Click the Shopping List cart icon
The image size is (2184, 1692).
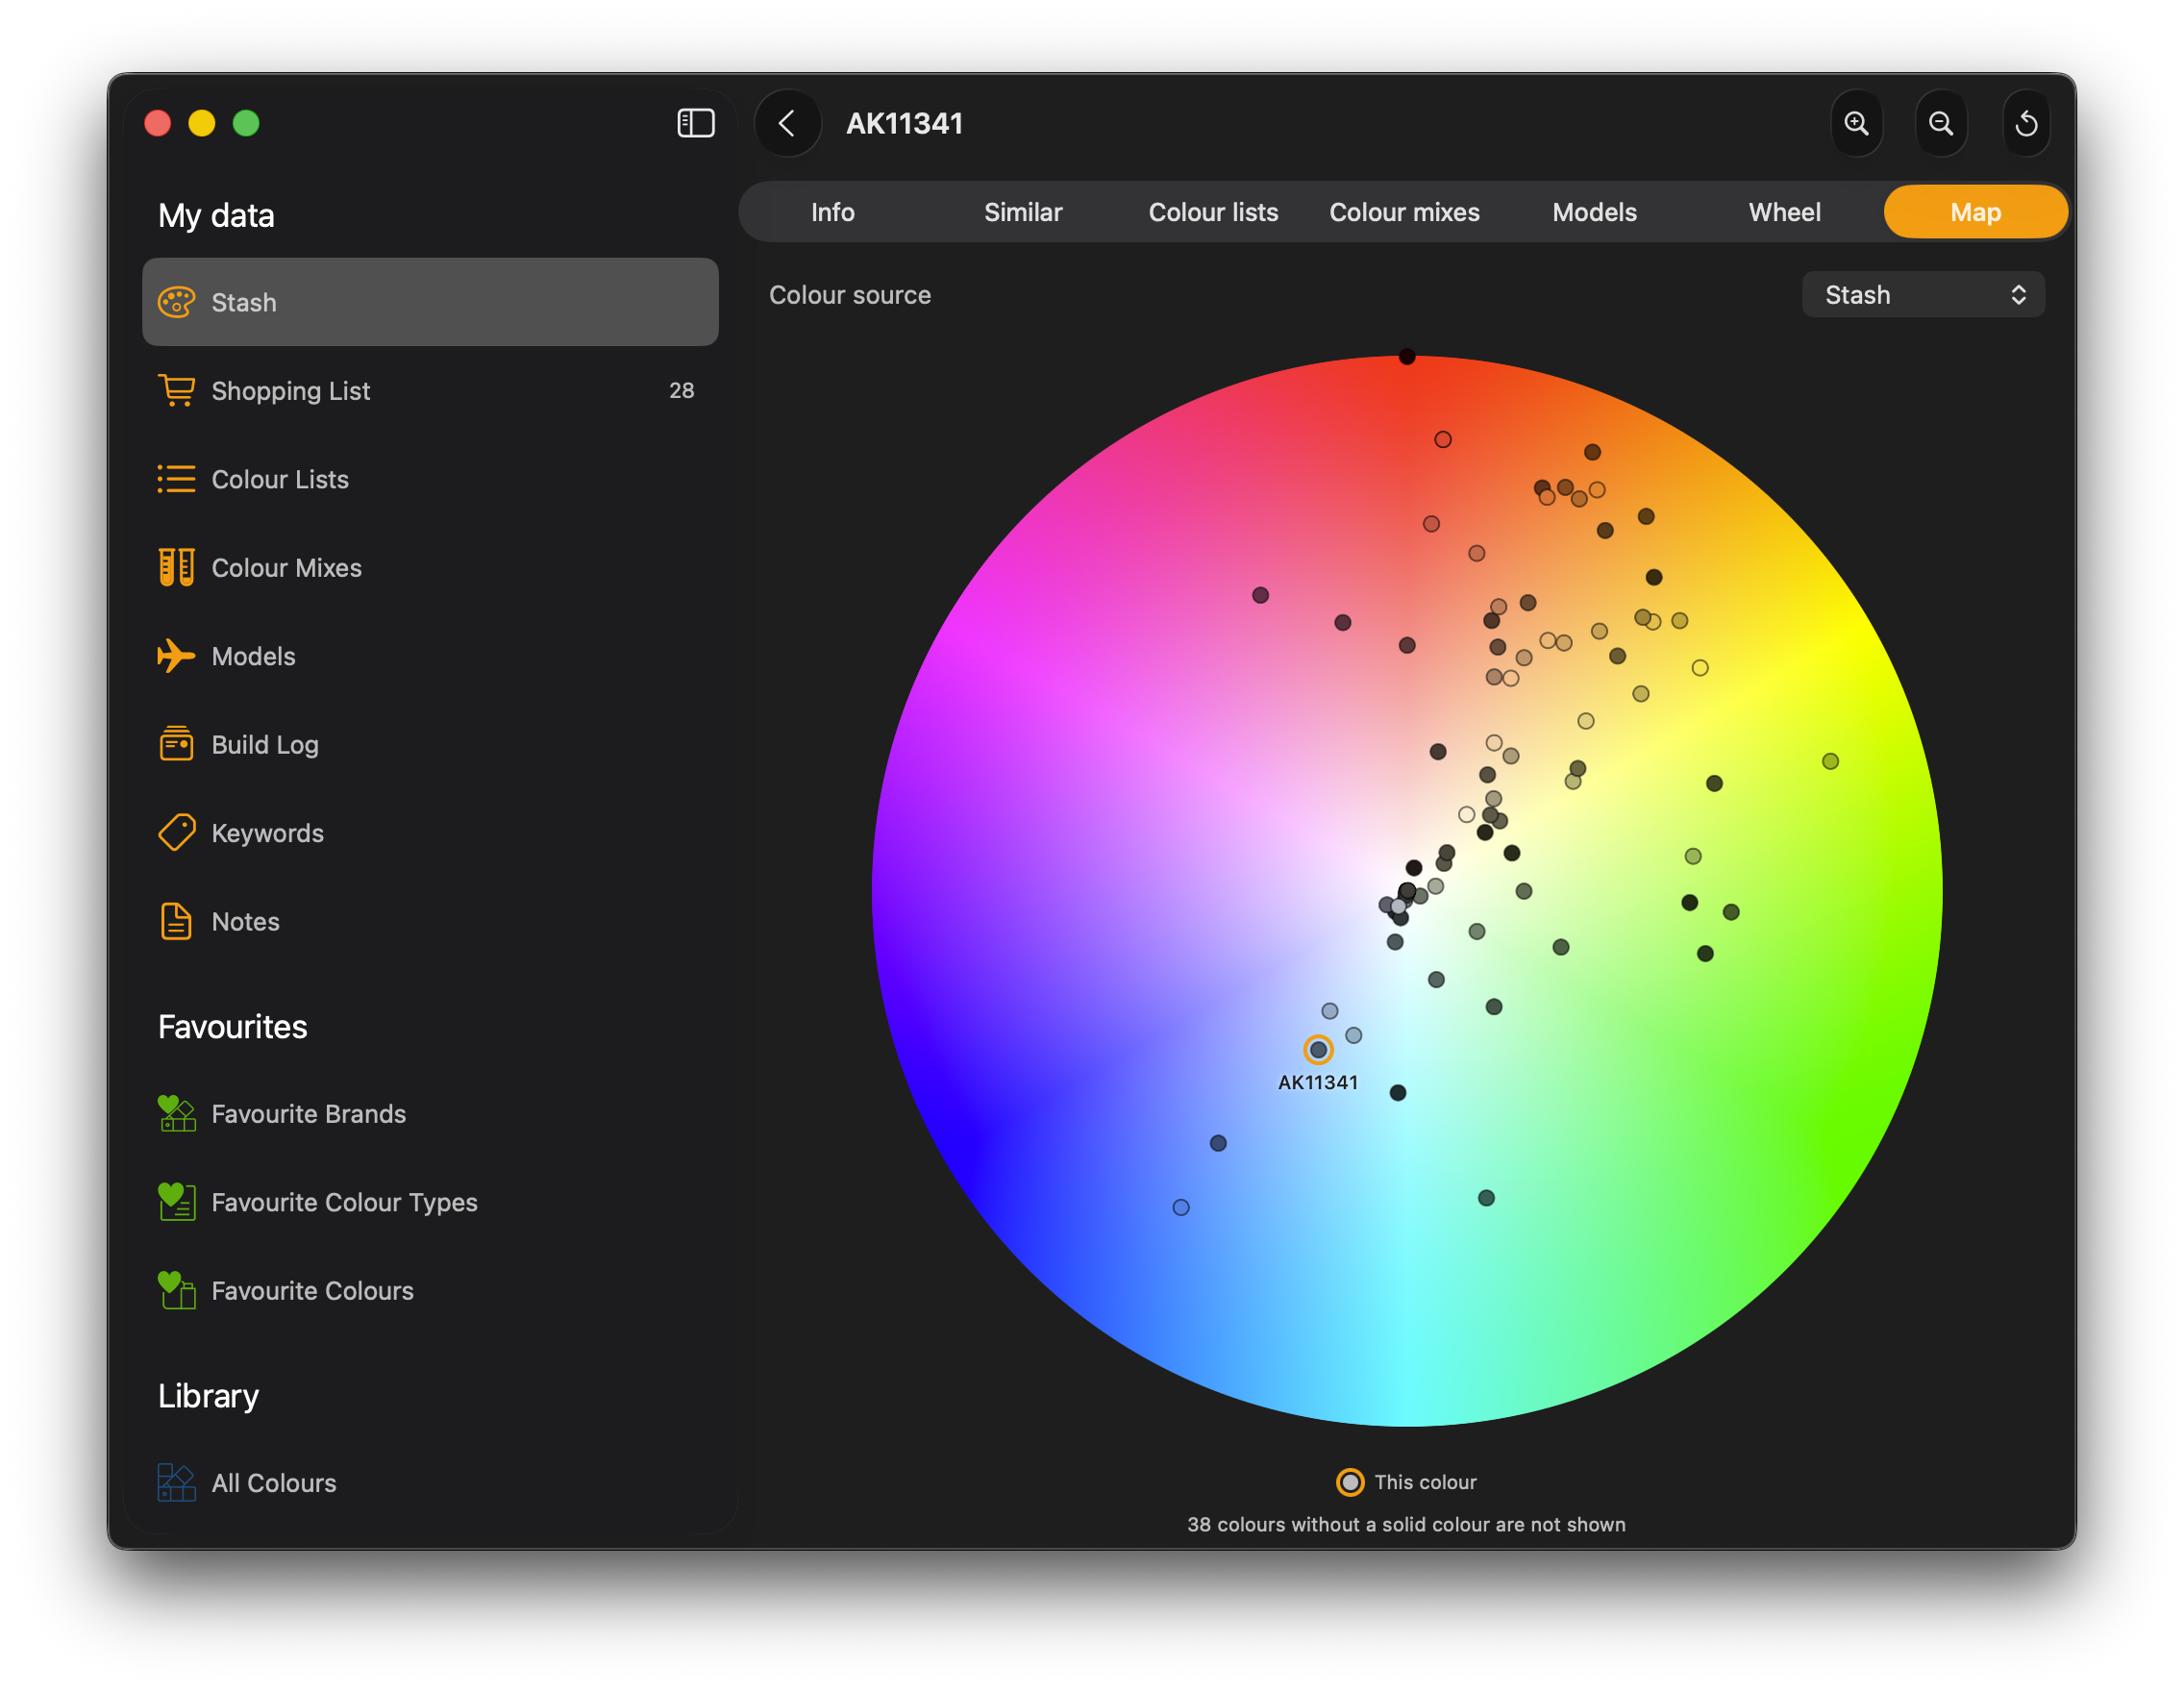click(x=176, y=390)
